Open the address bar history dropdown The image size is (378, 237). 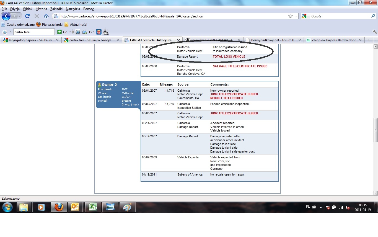pos(296,16)
